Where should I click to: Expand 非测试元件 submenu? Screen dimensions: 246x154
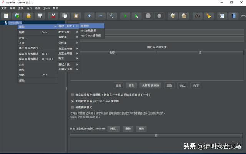tap(68, 69)
